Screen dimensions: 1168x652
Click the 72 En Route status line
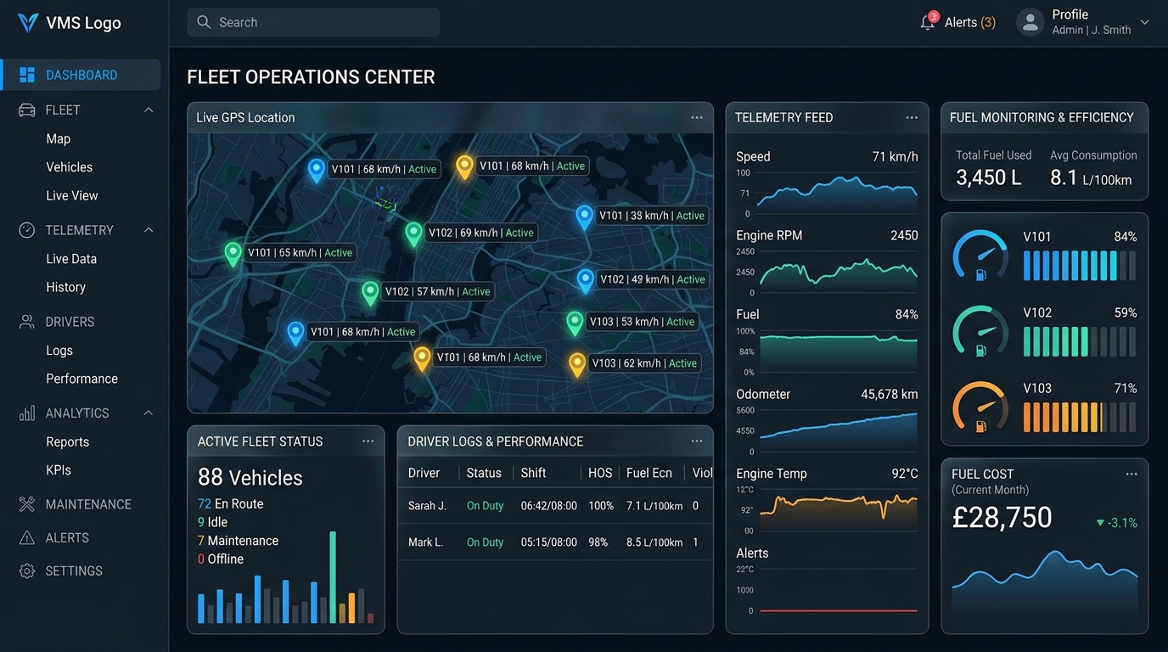[230, 503]
